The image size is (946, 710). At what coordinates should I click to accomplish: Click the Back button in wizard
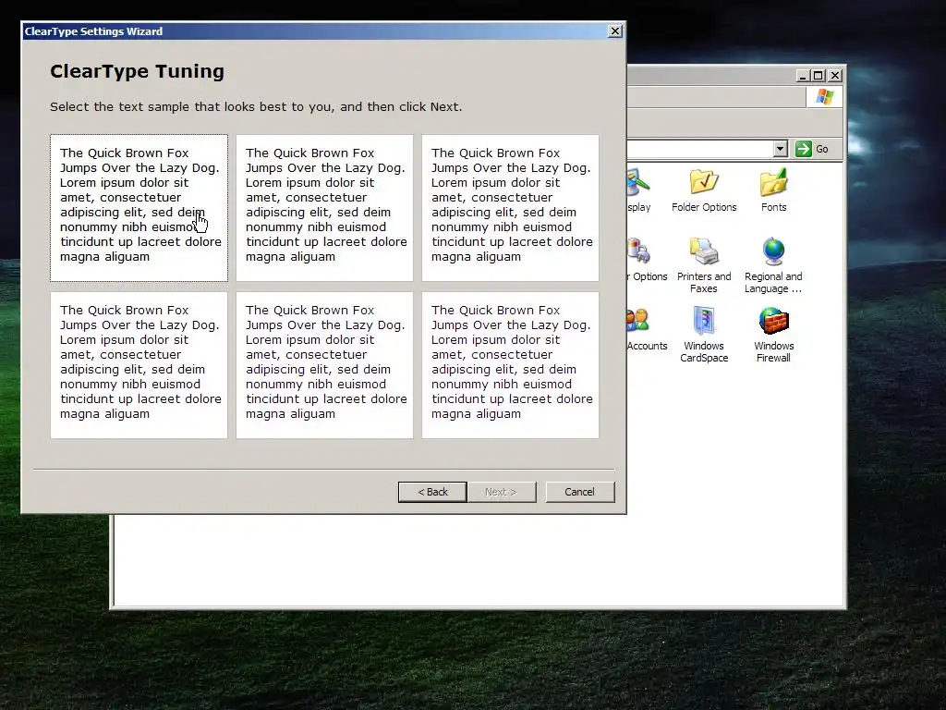[x=432, y=492]
